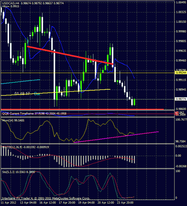Click the -0.00268 MACD scale value
Screen dimensions: 187x206
[181, 166]
